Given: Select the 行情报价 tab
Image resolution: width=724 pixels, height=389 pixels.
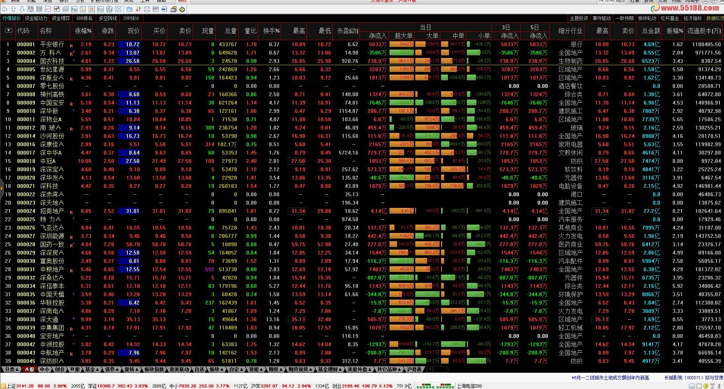Looking at the screenshot, I should pyautogui.click(x=12, y=18).
